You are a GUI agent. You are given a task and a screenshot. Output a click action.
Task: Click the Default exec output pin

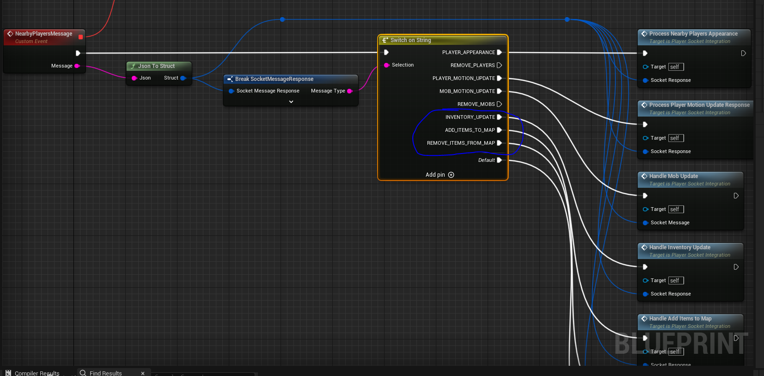point(499,160)
